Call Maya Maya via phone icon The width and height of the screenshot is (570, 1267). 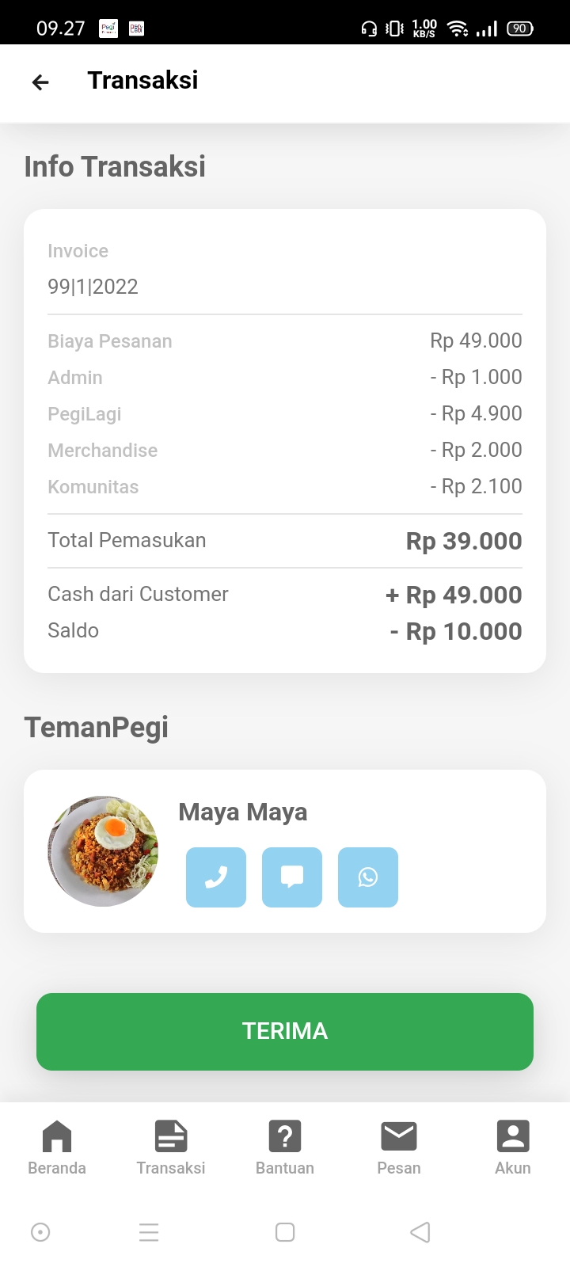pos(216,877)
